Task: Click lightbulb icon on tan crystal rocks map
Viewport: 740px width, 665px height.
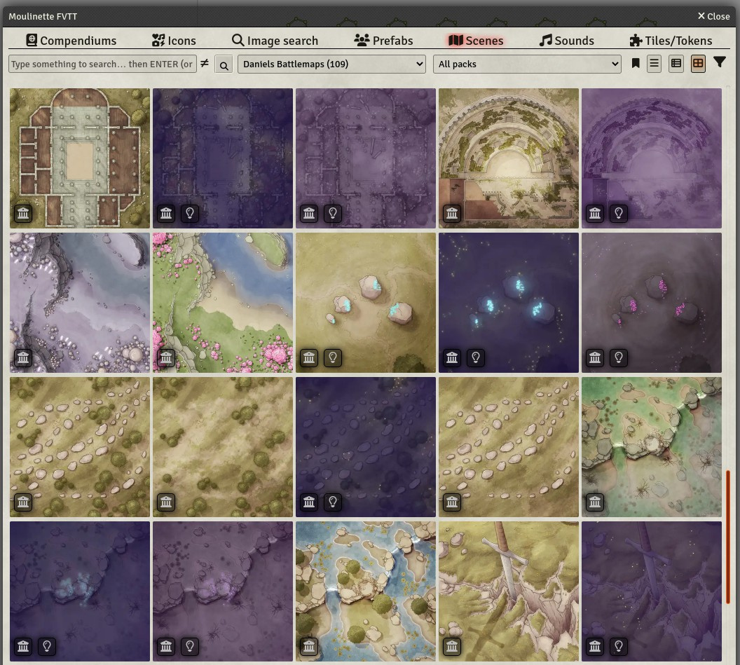Action: click(333, 358)
